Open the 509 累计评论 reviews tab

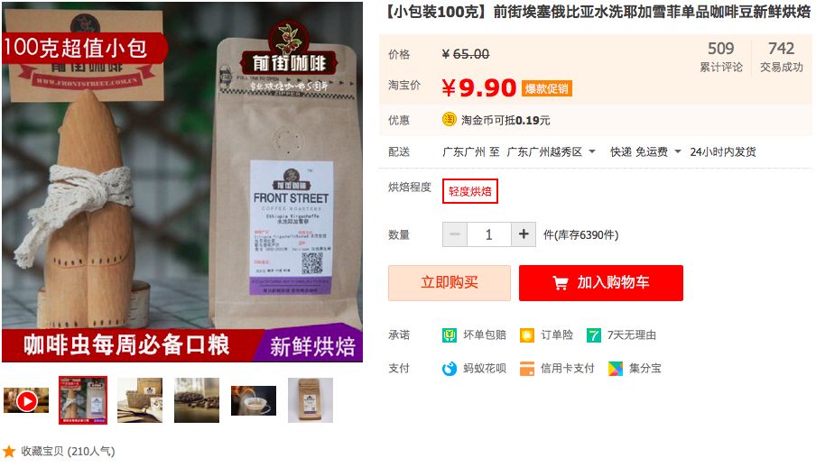(x=720, y=57)
